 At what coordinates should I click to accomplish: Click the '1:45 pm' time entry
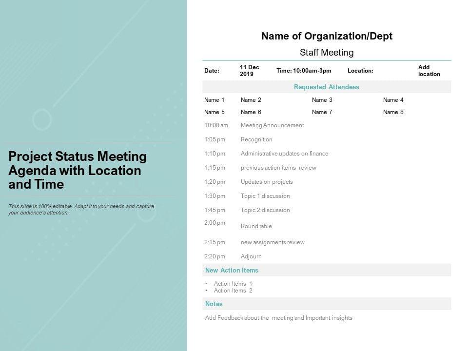coord(214,210)
